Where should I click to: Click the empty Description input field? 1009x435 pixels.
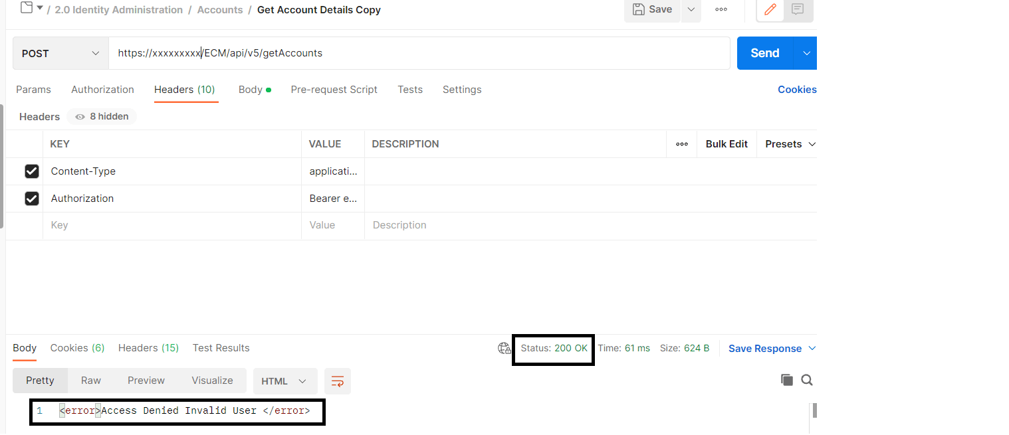click(591, 226)
